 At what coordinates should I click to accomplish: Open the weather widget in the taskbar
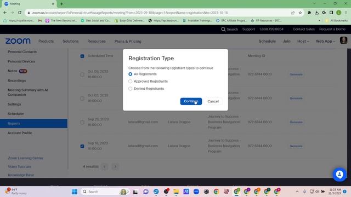(16, 192)
